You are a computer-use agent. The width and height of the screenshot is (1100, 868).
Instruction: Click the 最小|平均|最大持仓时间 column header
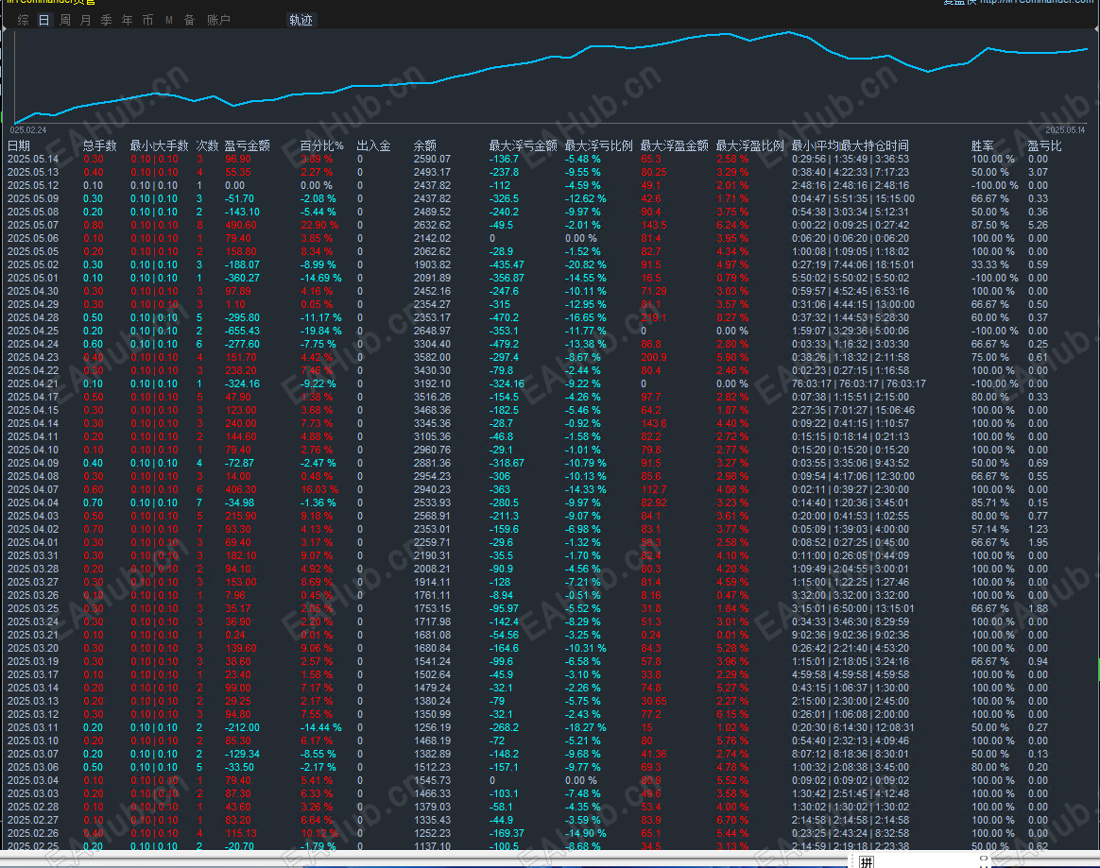click(851, 145)
